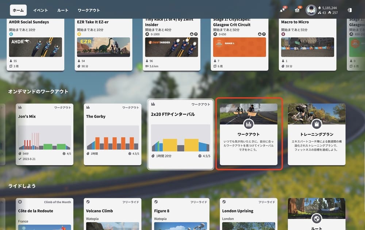Image resolution: width=365 pixels, height=230 pixels.
Task: Select the Figure 8 free ride
Action: [x=180, y=214]
